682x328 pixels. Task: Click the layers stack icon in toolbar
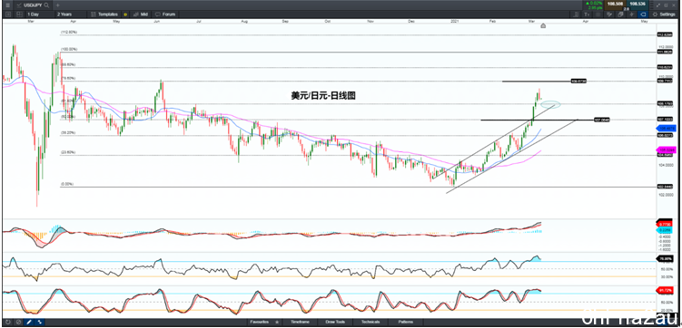[x=620, y=14]
